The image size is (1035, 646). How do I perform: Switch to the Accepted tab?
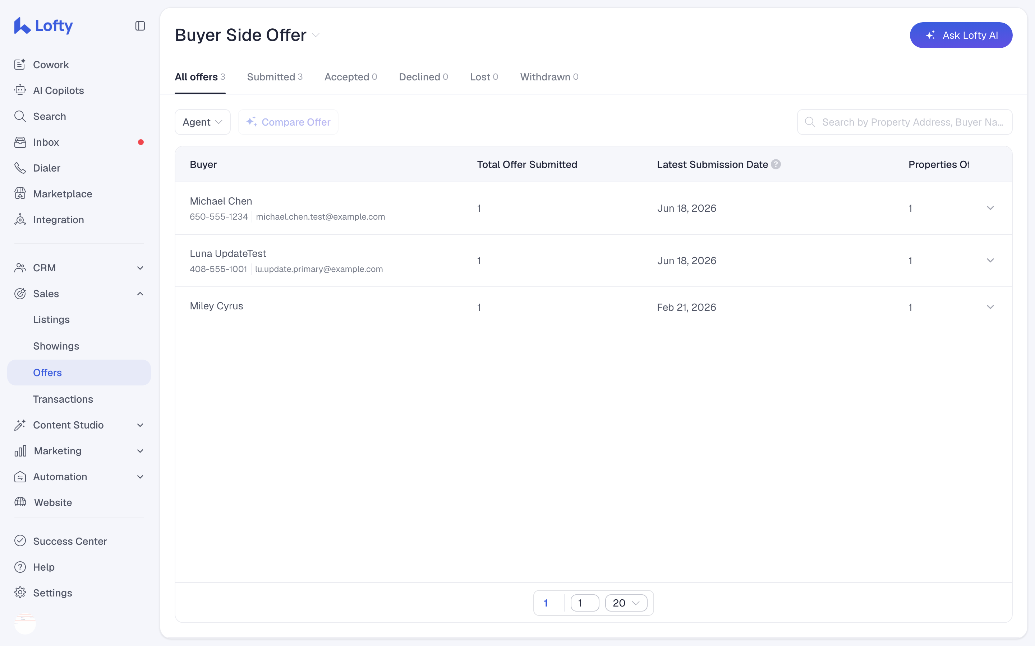351,77
